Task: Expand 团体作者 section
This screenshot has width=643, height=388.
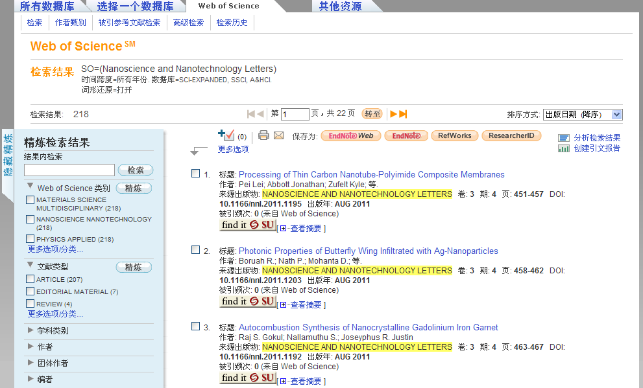Action: pos(30,363)
